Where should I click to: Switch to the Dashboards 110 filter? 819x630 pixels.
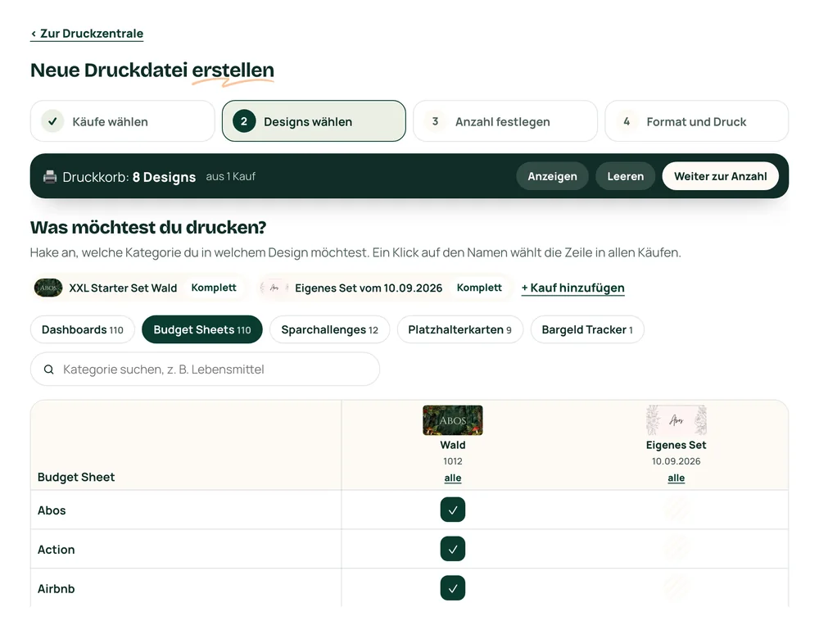[83, 329]
